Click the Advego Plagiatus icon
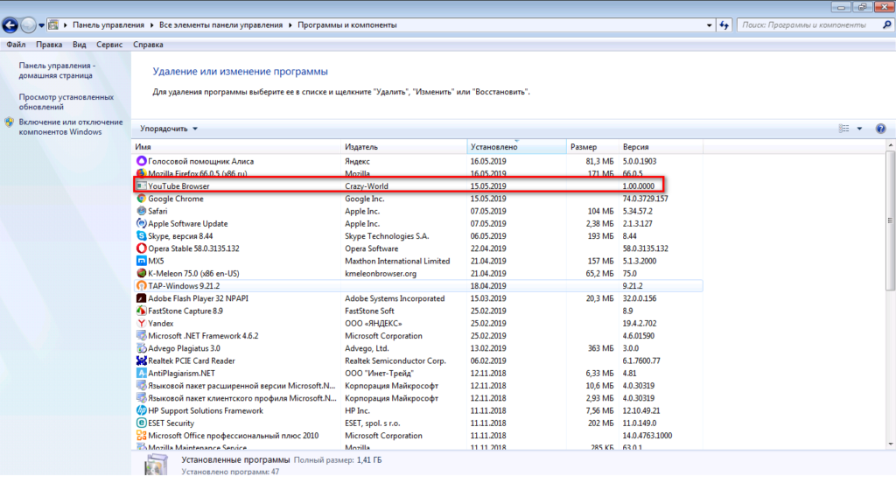 click(141, 348)
